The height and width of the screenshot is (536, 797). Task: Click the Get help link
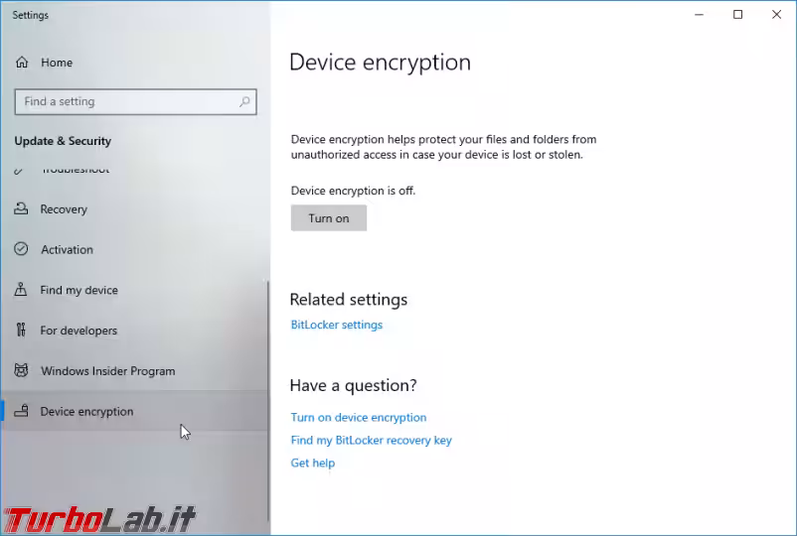coord(313,463)
